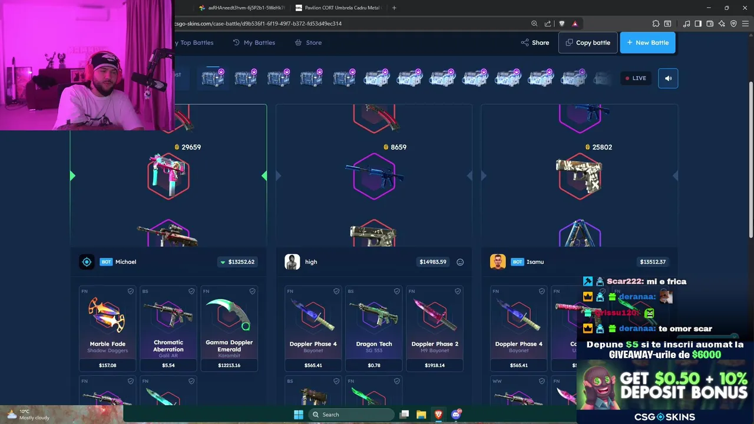
Task: Click the pink pistol worth 29659 coins
Action: tap(168, 175)
